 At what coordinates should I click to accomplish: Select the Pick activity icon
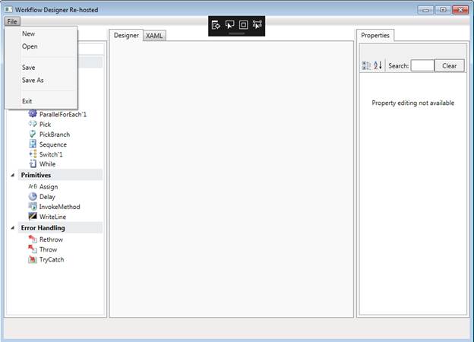click(x=33, y=124)
